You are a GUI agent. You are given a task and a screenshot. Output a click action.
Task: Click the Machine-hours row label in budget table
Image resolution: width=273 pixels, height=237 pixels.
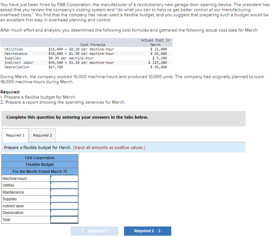click(x=15, y=179)
